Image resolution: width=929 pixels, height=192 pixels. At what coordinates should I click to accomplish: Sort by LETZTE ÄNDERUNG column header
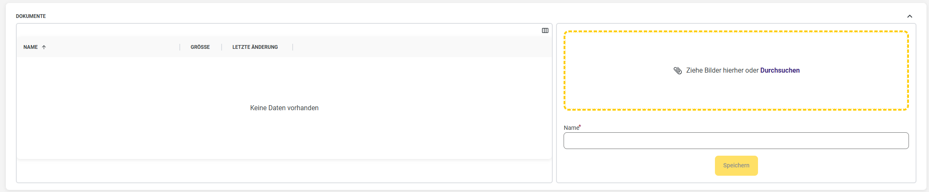click(x=255, y=47)
